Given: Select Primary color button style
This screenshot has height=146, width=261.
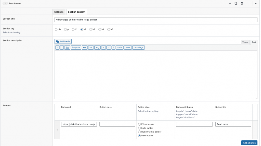Looking at the screenshot, I should [139, 124].
